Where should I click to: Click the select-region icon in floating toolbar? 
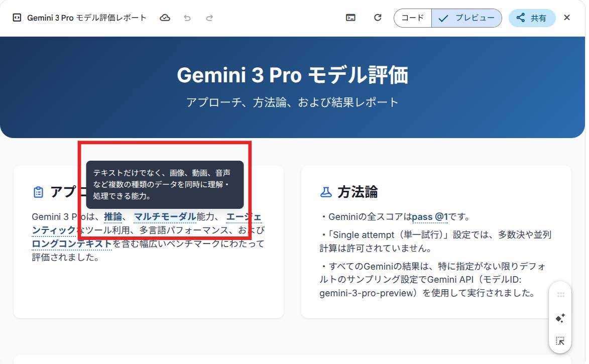click(560, 341)
